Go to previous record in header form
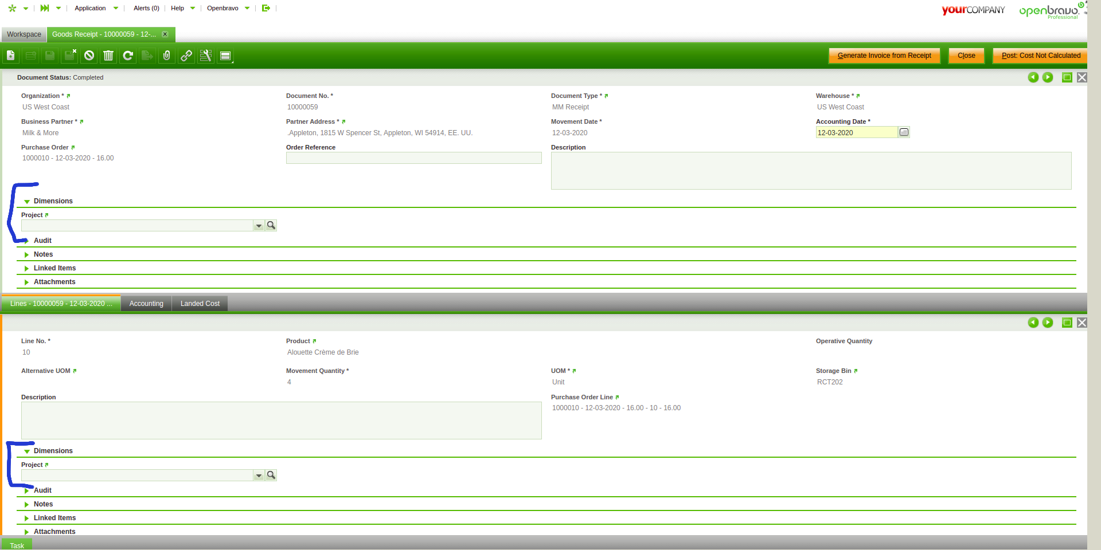 (x=1033, y=77)
